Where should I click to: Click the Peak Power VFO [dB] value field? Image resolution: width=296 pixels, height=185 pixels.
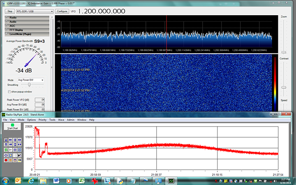point(39,99)
